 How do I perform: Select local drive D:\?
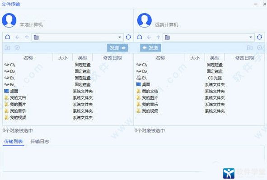point(9,71)
